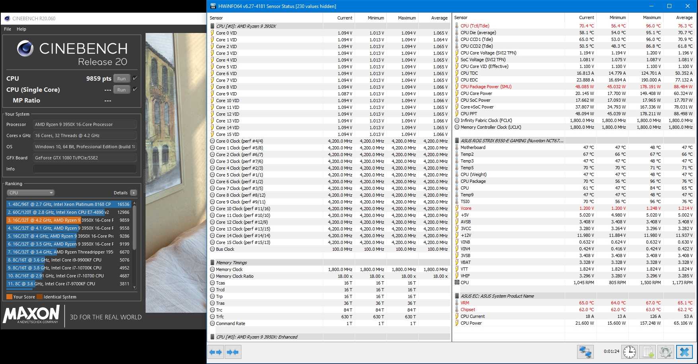Run the CPU multi-core benchmark
This screenshot has height=364, width=698.
(121, 79)
